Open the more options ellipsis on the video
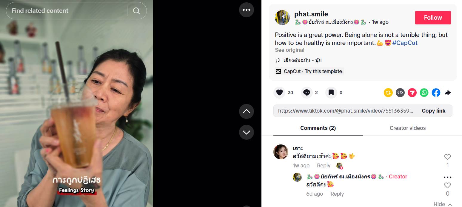This screenshot has height=207, width=462. pyautogui.click(x=247, y=10)
